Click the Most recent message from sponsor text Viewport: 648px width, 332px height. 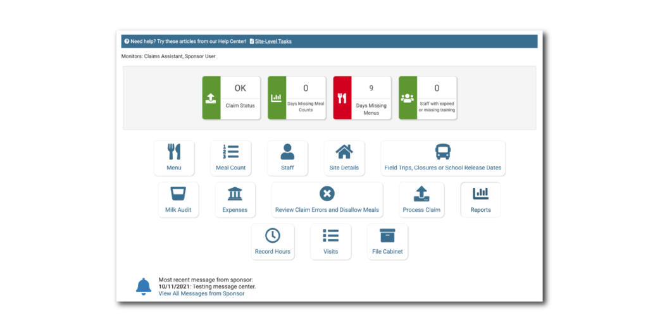pyautogui.click(x=206, y=280)
